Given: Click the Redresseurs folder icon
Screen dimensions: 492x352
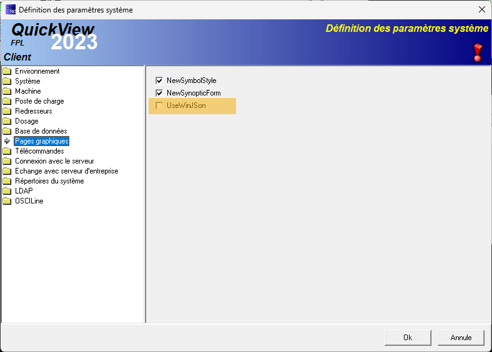Looking at the screenshot, I should tap(7, 111).
